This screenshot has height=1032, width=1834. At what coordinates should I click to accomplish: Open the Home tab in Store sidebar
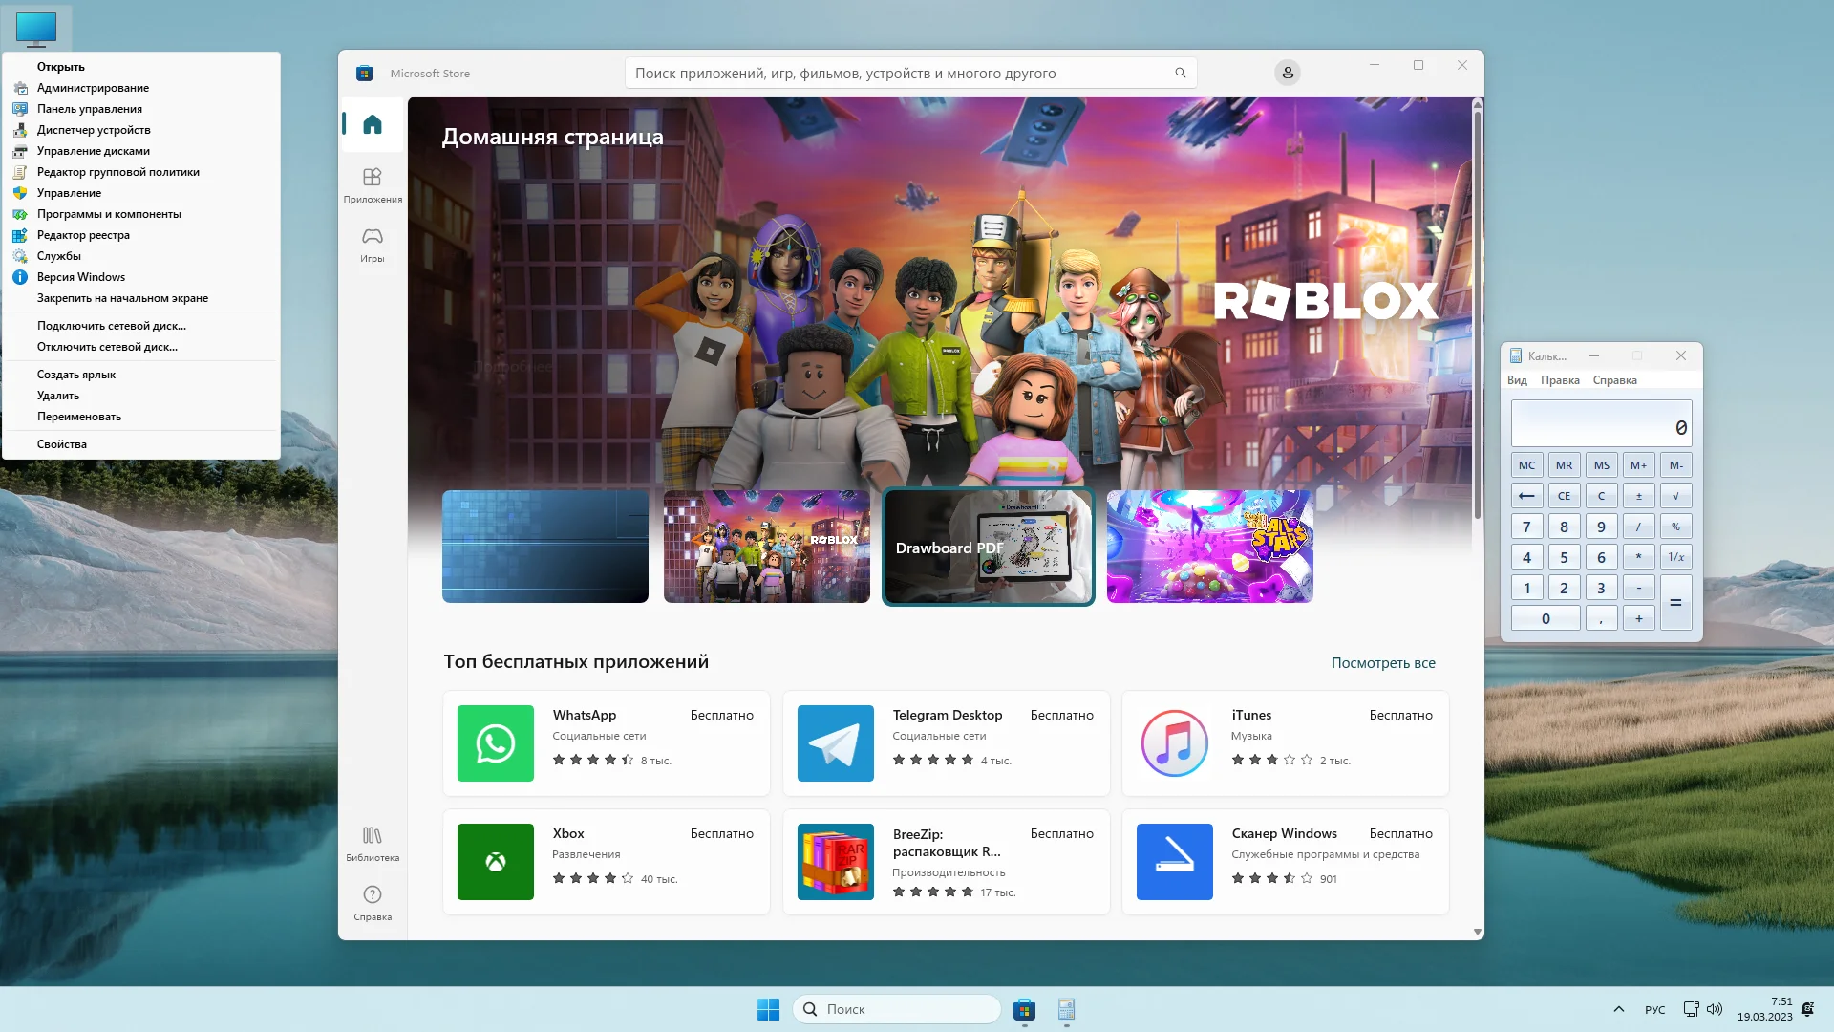pyautogui.click(x=373, y=124)
